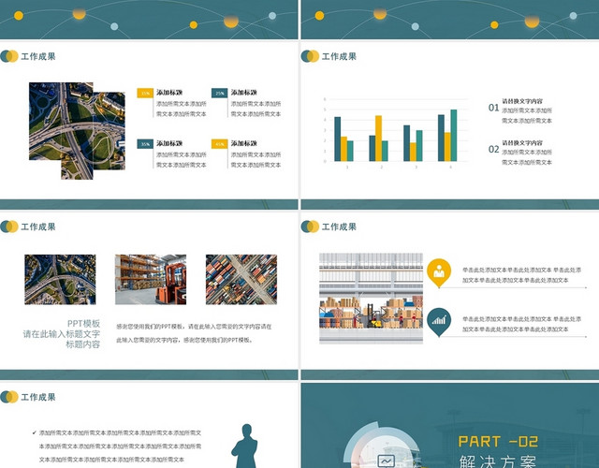
Task: Select the warehouse shelves illustration
Action: pyautogui.click(x=371, y=299)
